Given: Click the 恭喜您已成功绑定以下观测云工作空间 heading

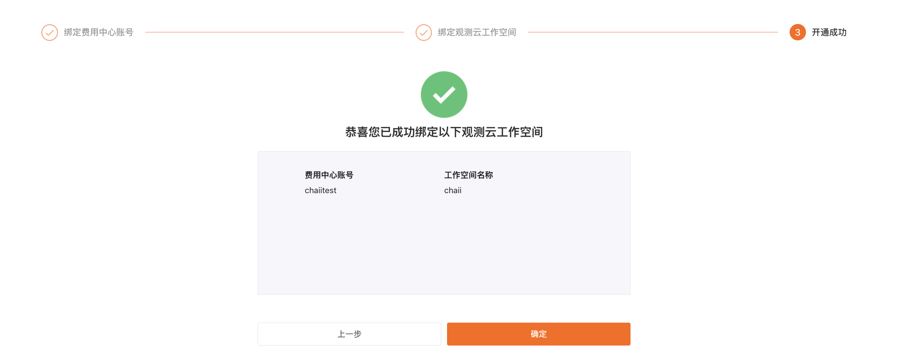Looking at the screenshot, I should 444,132.
